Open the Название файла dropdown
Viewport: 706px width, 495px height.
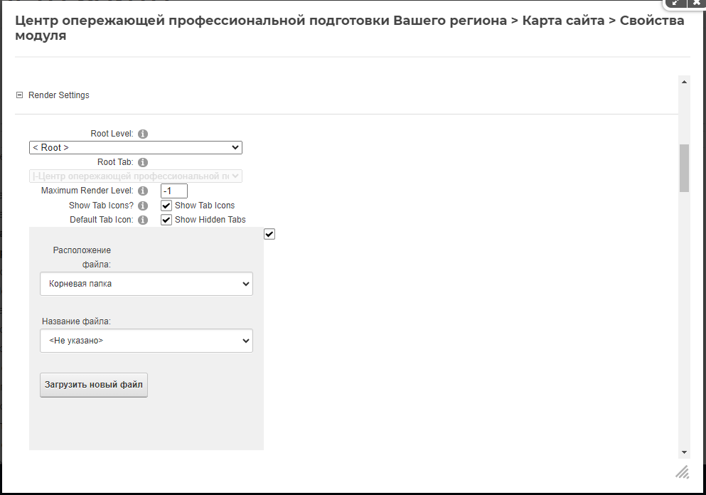point(146,341)
